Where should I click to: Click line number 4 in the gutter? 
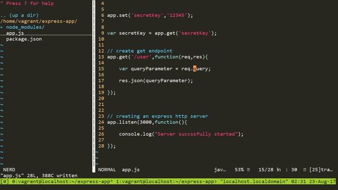pyautogui.click(x=102, y=4)
